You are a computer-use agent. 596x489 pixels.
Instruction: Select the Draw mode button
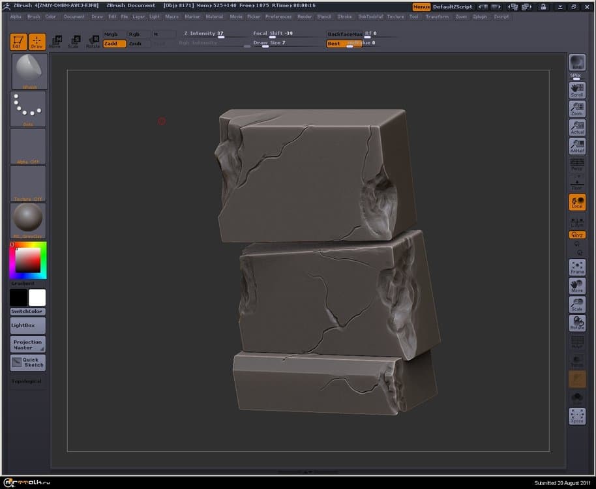coord(37,42)
